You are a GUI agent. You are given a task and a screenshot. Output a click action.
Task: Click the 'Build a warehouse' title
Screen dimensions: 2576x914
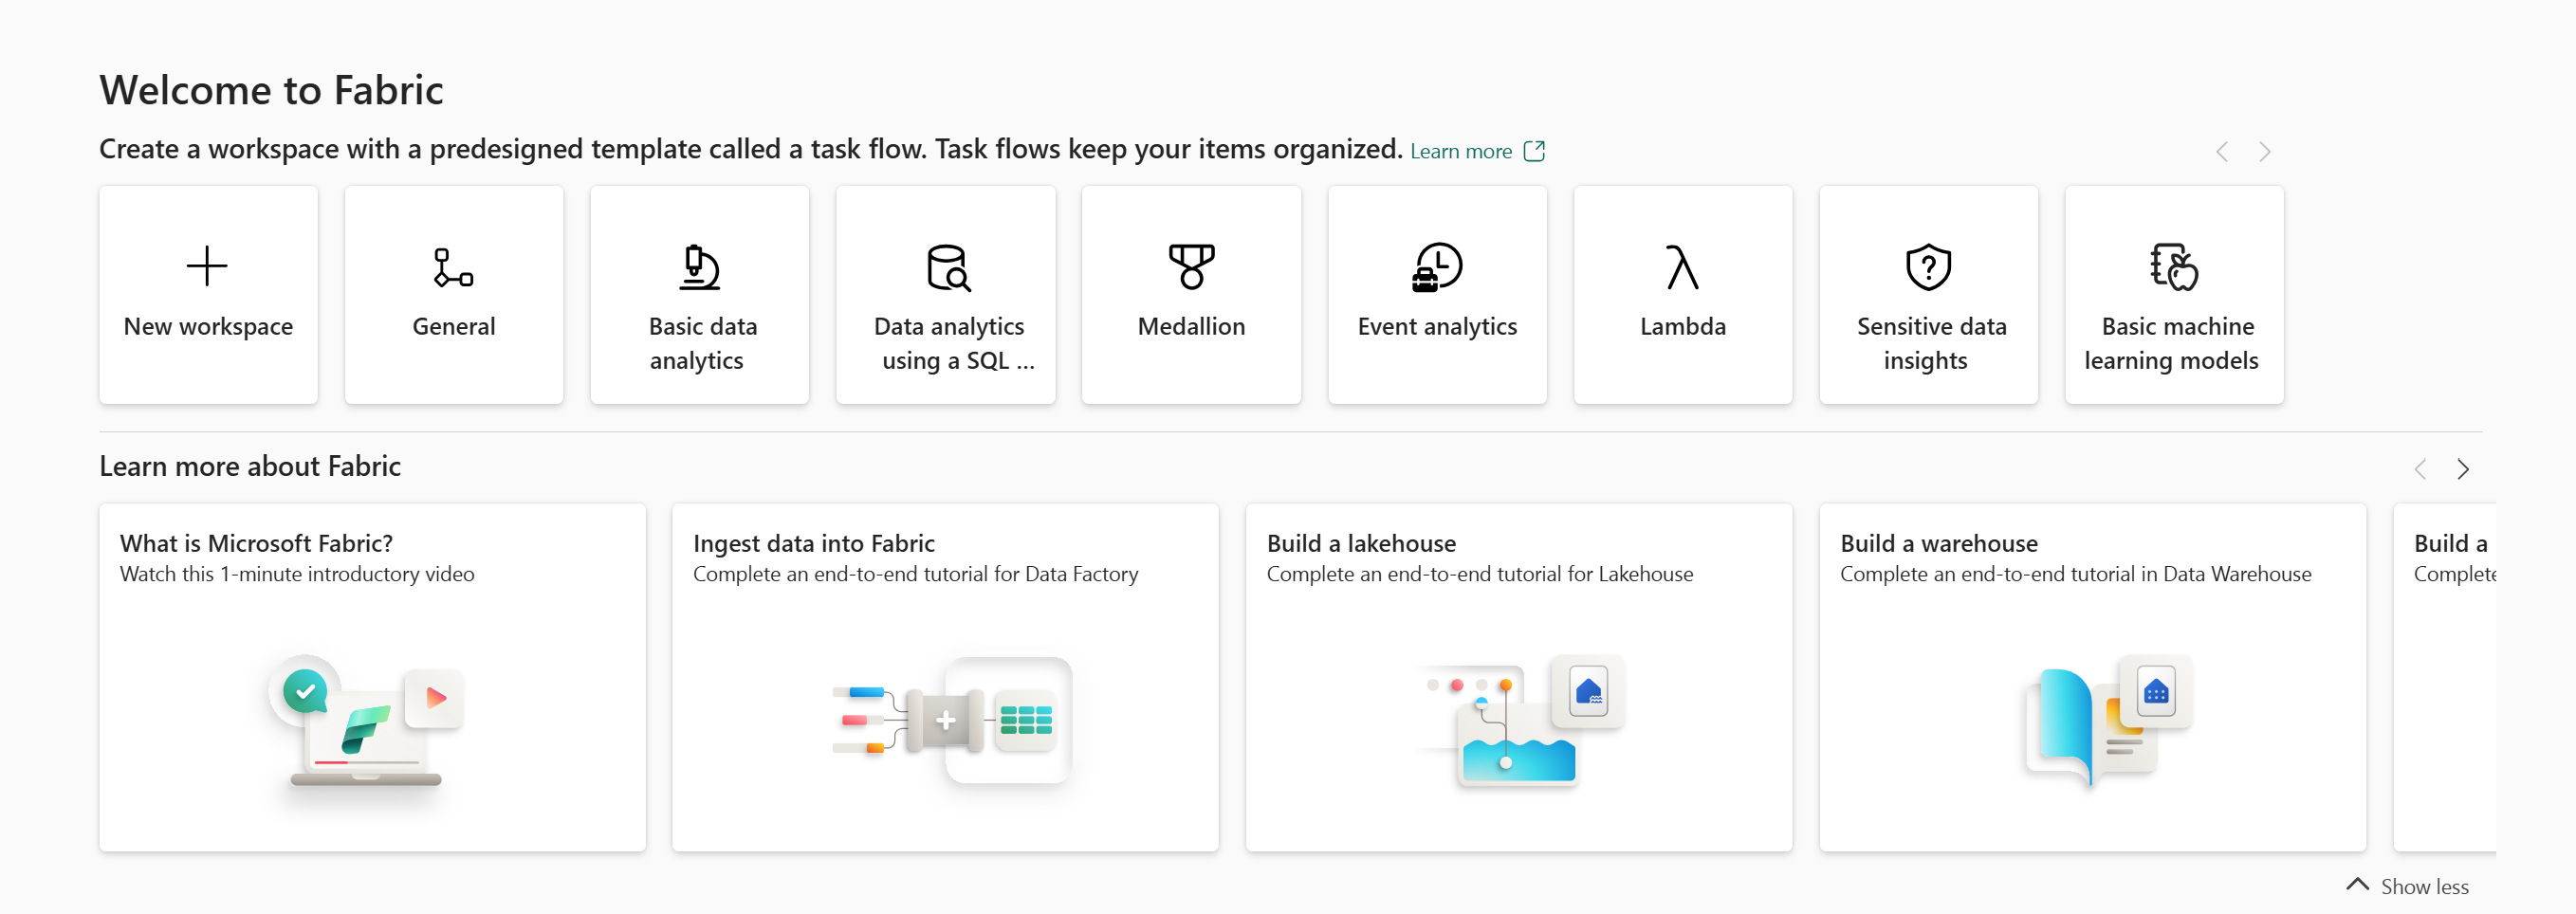point(1938,543)
